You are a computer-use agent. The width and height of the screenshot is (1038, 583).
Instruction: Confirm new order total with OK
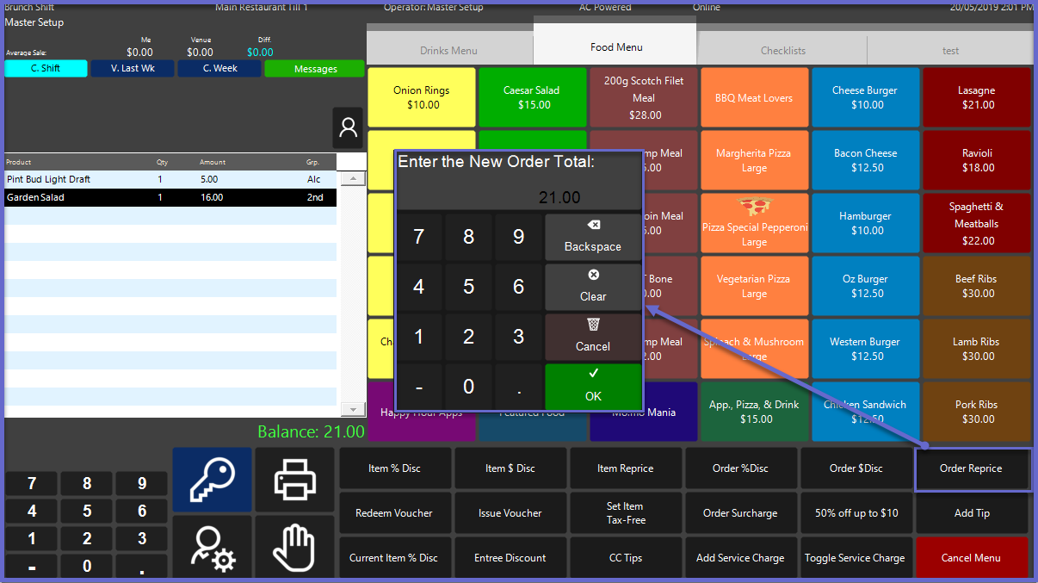pos(593,386)
